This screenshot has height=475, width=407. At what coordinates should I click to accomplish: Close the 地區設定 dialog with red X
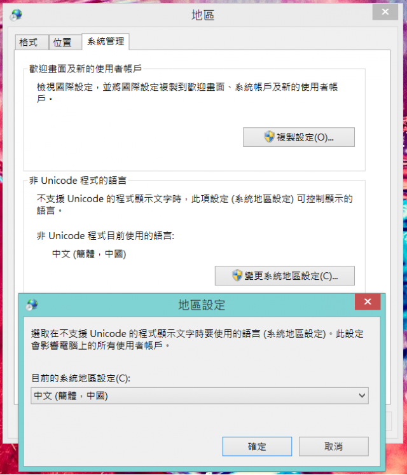(x=368, y=301)
